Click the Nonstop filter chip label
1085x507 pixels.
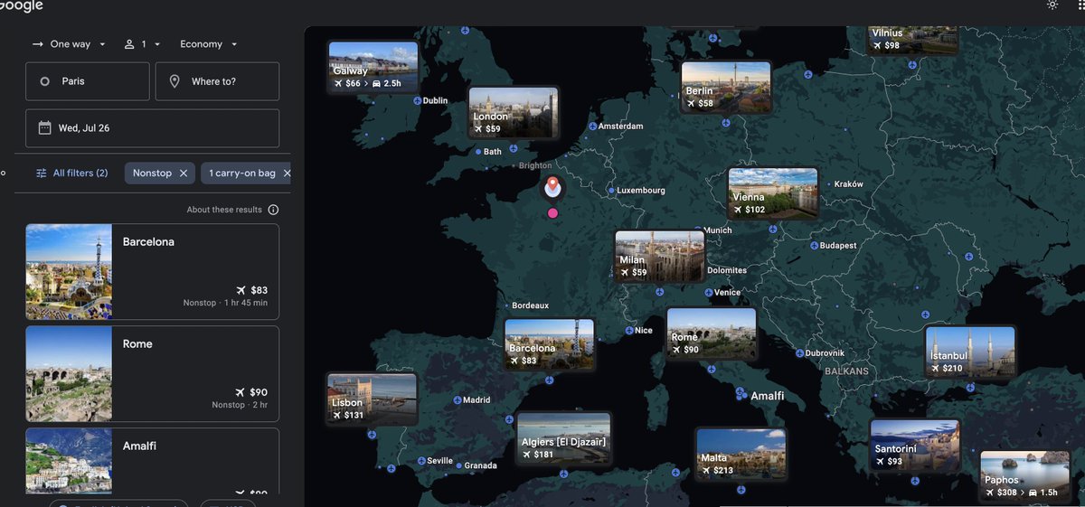pyautogui.click(x=152, y=173)
